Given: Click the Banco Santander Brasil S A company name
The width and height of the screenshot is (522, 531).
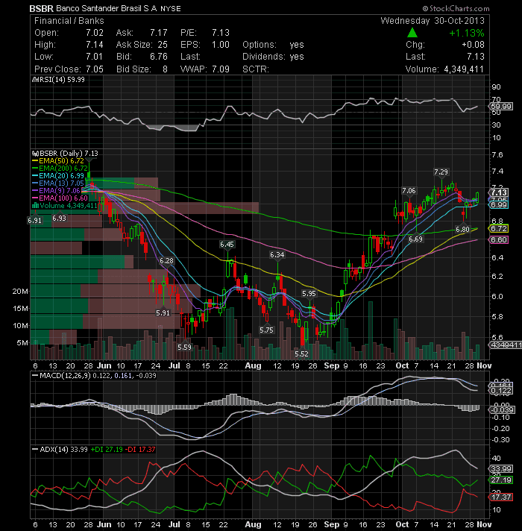Looking at the screenshot, I should [106, 8].
